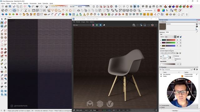Viewport: 200px width, 112px height.
Task: Increase red R value with stepper
Action: pyautogui.click(x=180, y=40)
